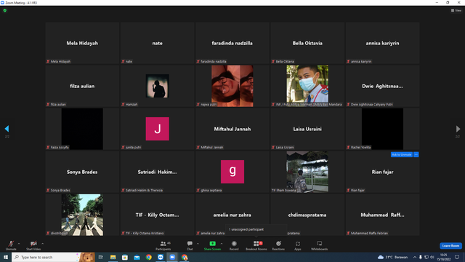Go to previous gallery page with left arrow
The height and width of the screenshot is (262, 465).
(x=7, y=129)
